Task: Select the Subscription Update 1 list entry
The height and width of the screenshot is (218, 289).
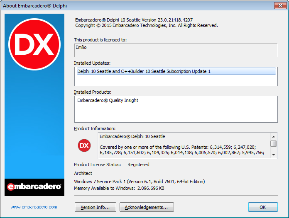Action: click(x=176, y=71)
